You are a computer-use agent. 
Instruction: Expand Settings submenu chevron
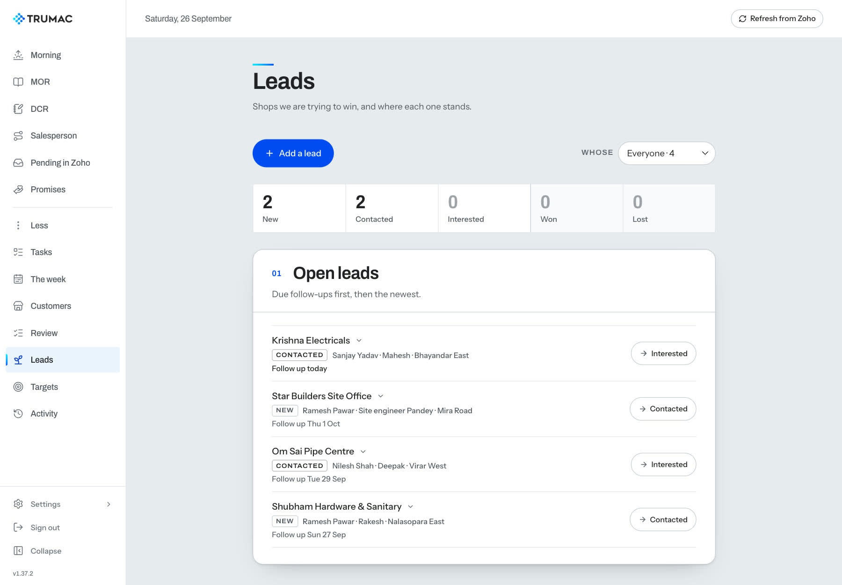coord(109,505)
